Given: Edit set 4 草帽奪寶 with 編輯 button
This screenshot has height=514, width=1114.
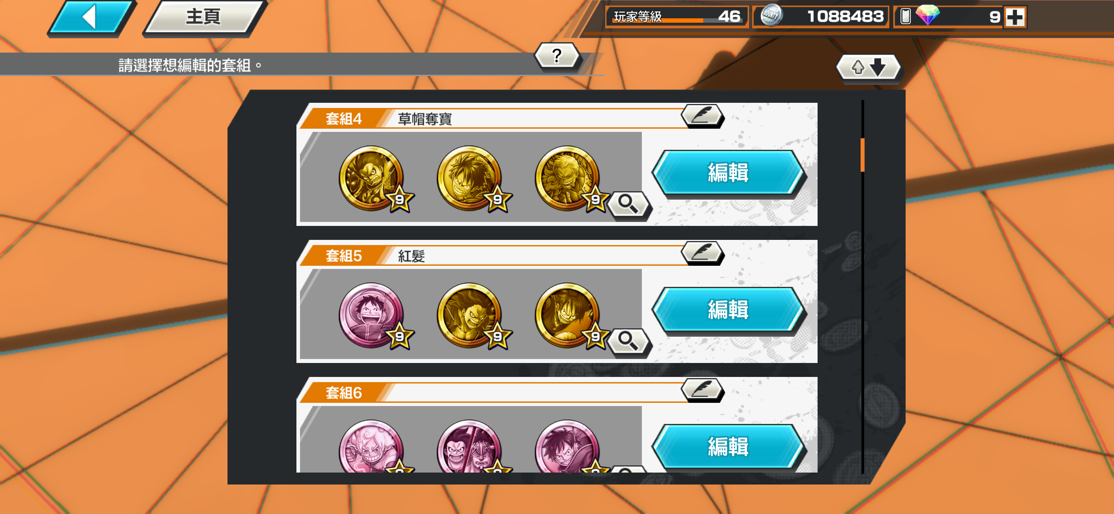Looking at the screenshot, I should [728, 173].
